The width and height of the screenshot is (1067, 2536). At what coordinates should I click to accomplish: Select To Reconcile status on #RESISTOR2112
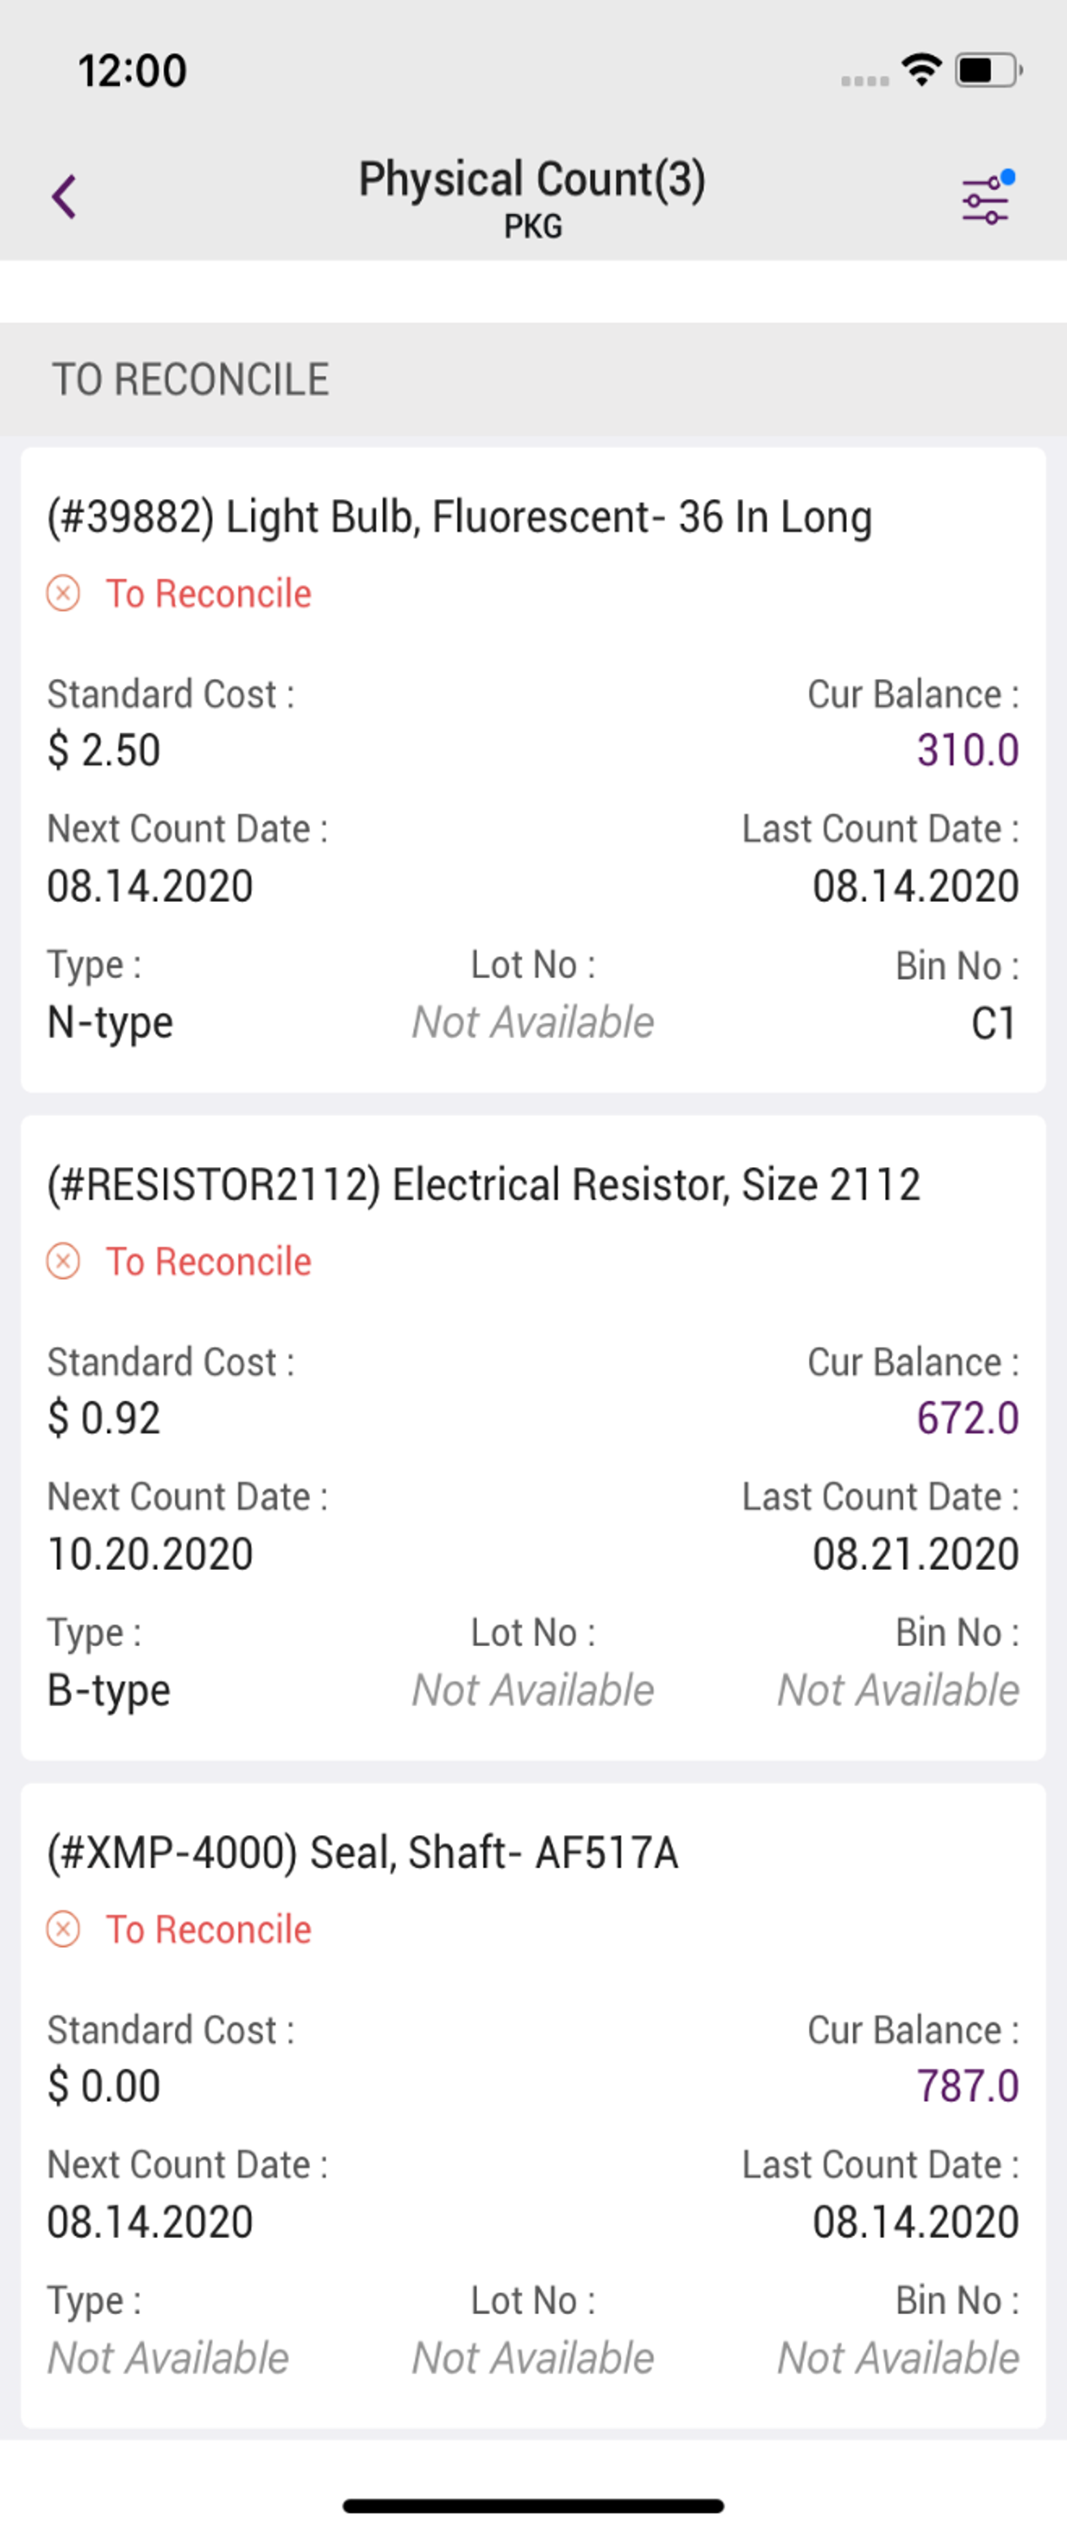tap(209, 1262)
